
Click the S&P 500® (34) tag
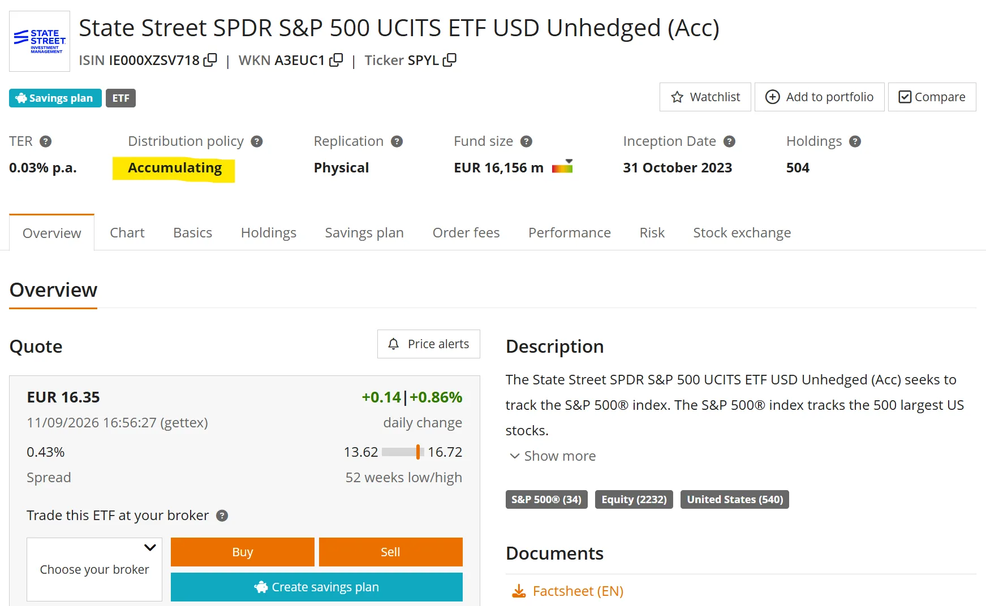click(546, 500)
